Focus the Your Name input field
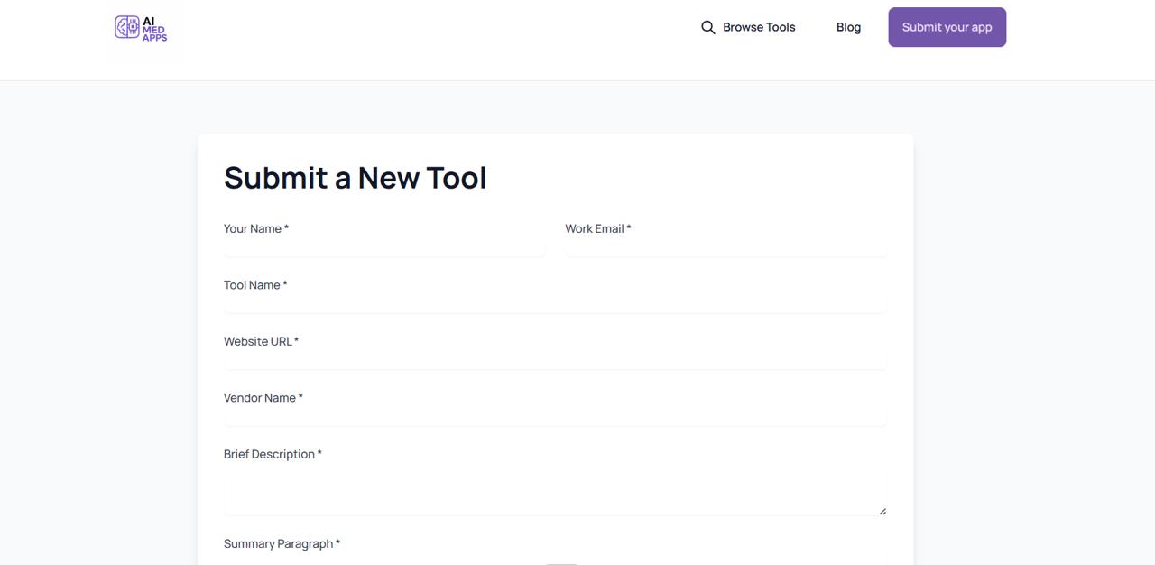Viewport: 1155px width, 565px height. point(384,248)
